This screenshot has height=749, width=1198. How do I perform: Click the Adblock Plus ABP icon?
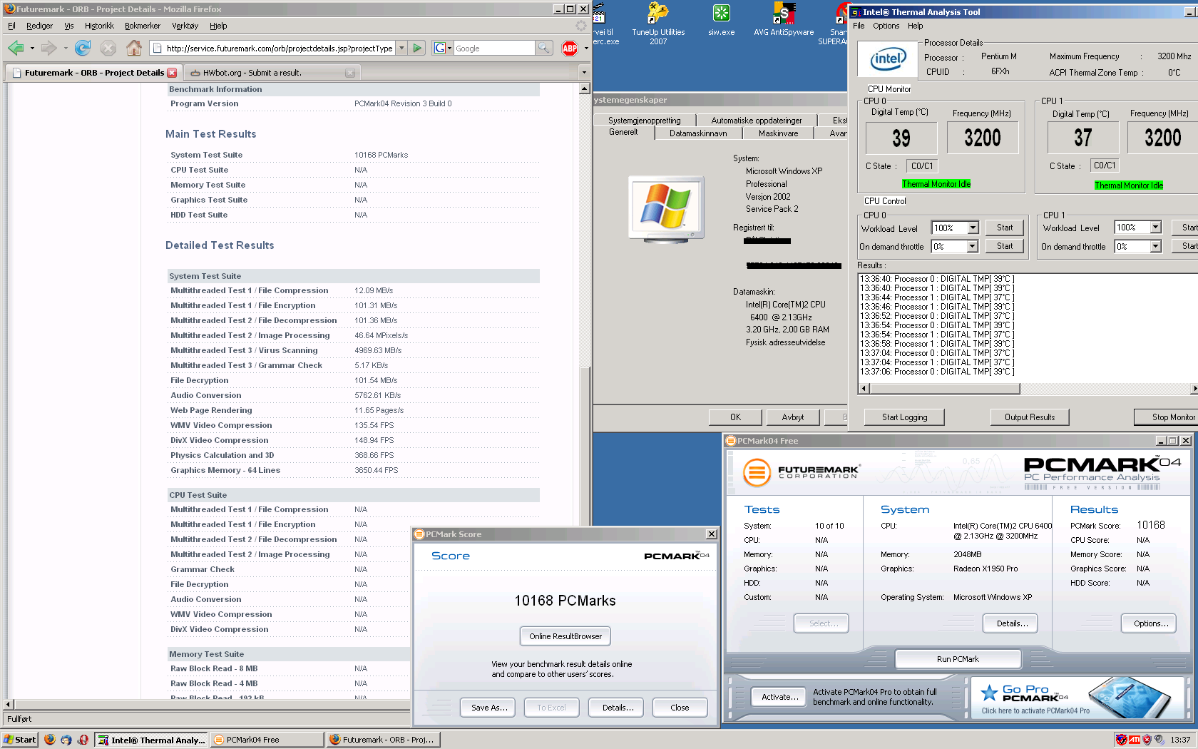tap(570, 48)
